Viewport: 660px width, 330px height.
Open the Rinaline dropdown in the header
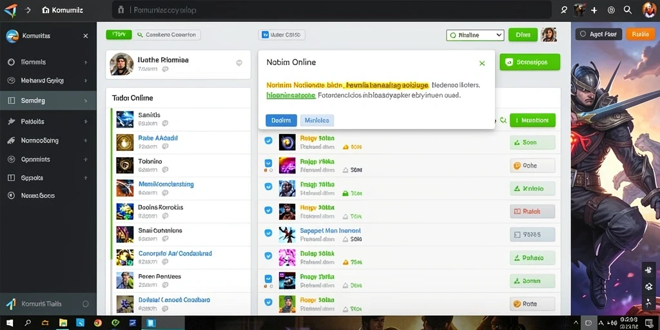tap(475, 35)
